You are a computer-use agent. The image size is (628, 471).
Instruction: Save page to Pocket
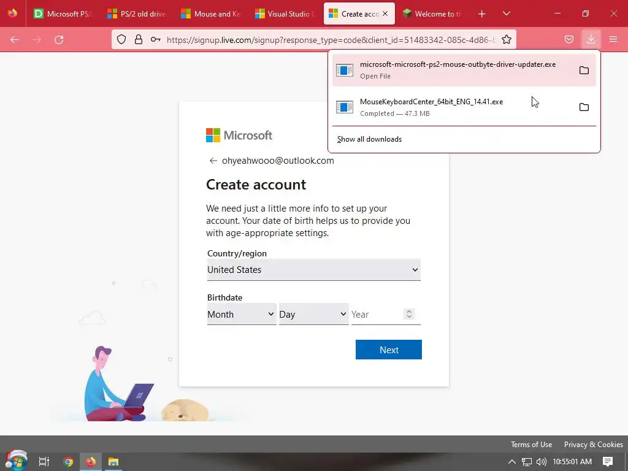(x=569, y=39)
